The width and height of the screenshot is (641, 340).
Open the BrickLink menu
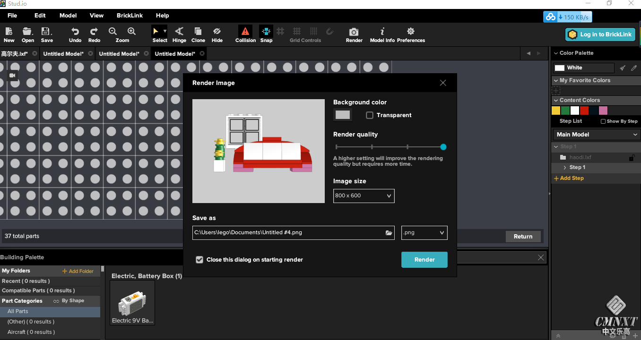(130, 16)
